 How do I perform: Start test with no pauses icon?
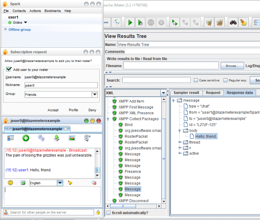click(140, 22)
